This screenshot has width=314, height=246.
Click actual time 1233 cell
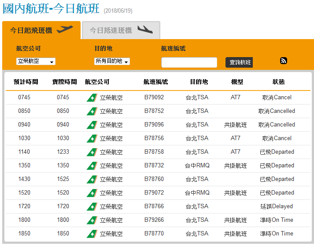click(x=63, y=152)
